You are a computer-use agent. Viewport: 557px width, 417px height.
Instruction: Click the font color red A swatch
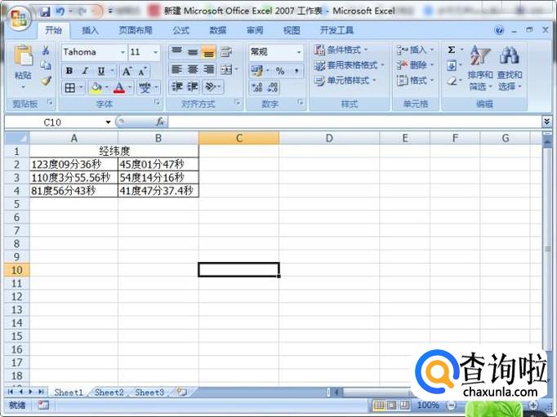(118, 87)
